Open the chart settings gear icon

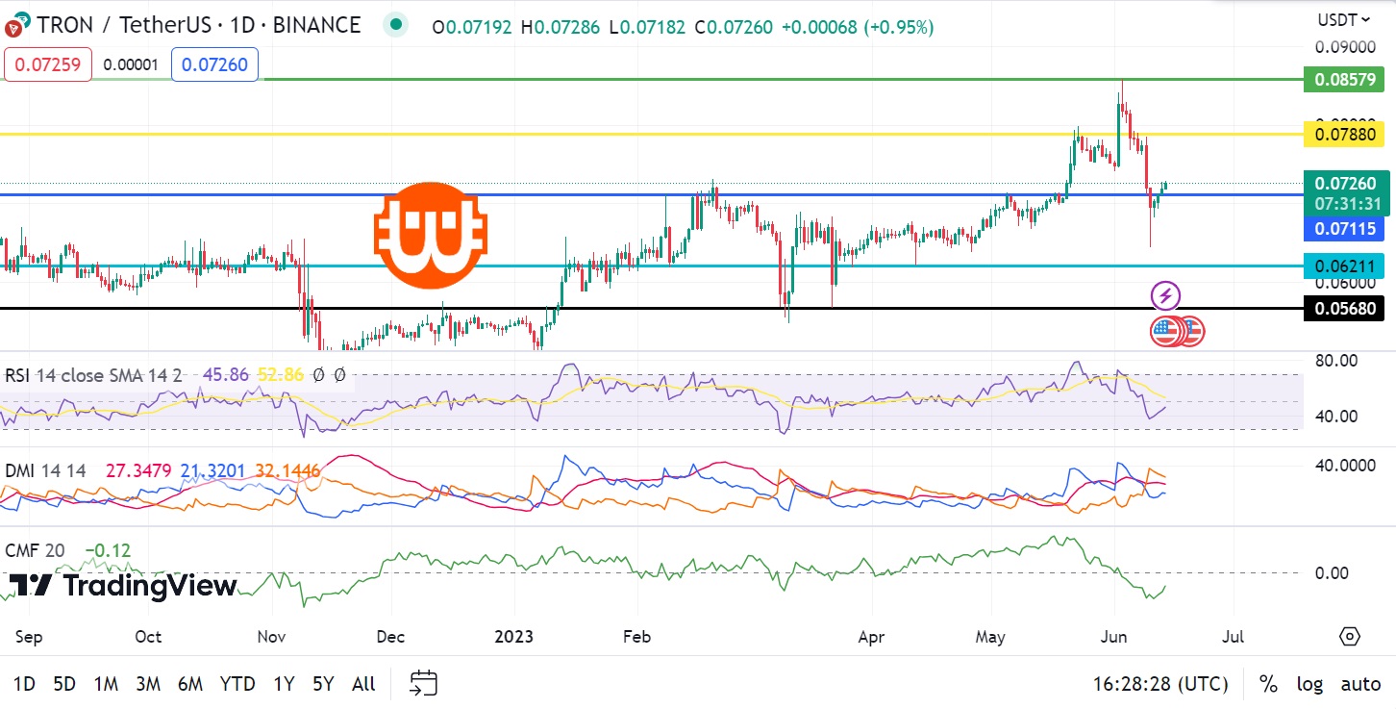1350,636
